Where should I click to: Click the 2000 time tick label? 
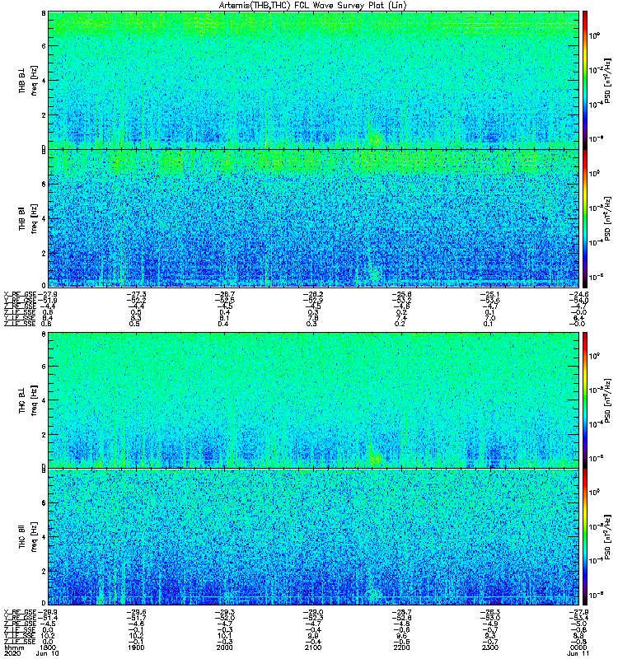[x=224, y=647]
